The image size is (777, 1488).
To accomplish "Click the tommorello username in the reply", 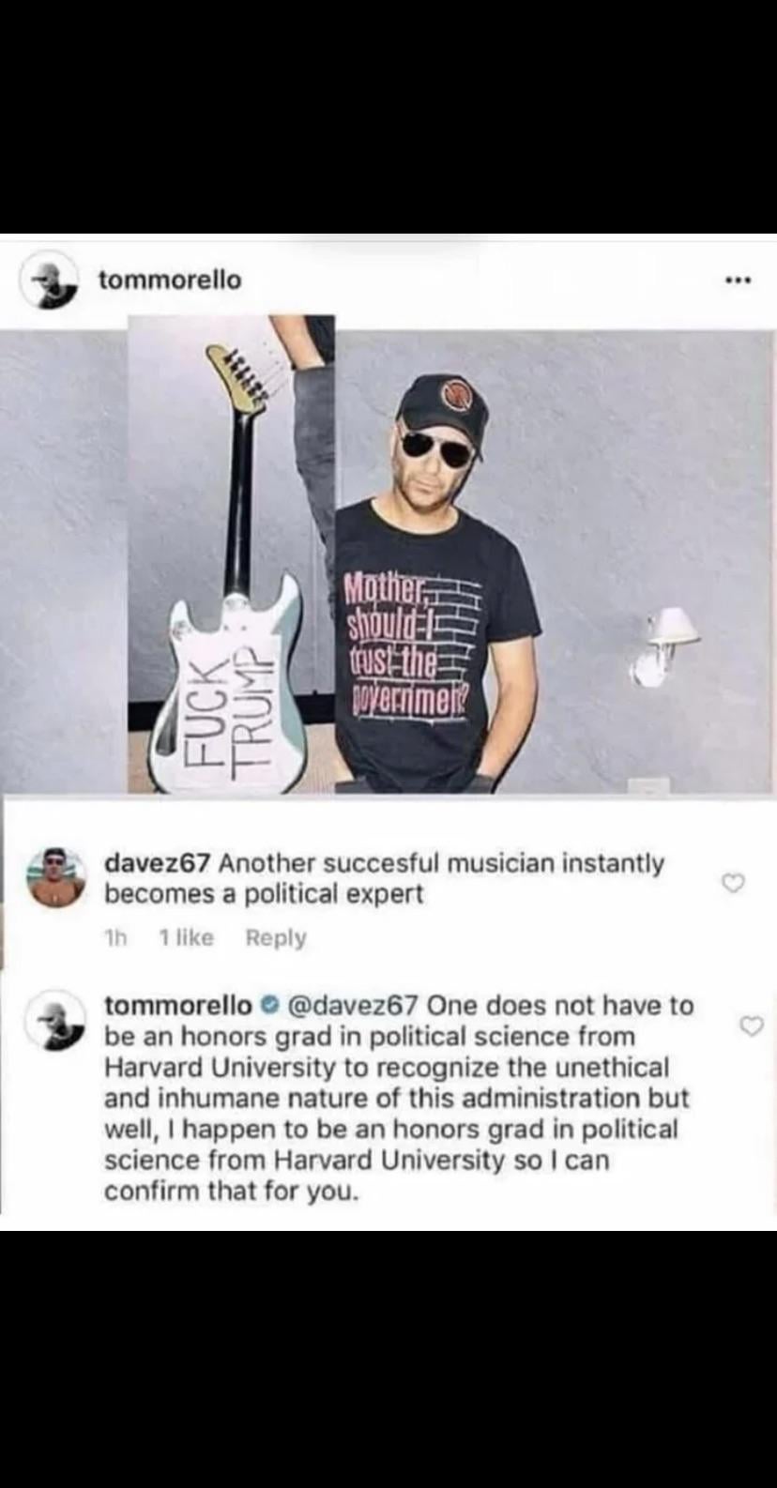I will tap(177, 1005).
